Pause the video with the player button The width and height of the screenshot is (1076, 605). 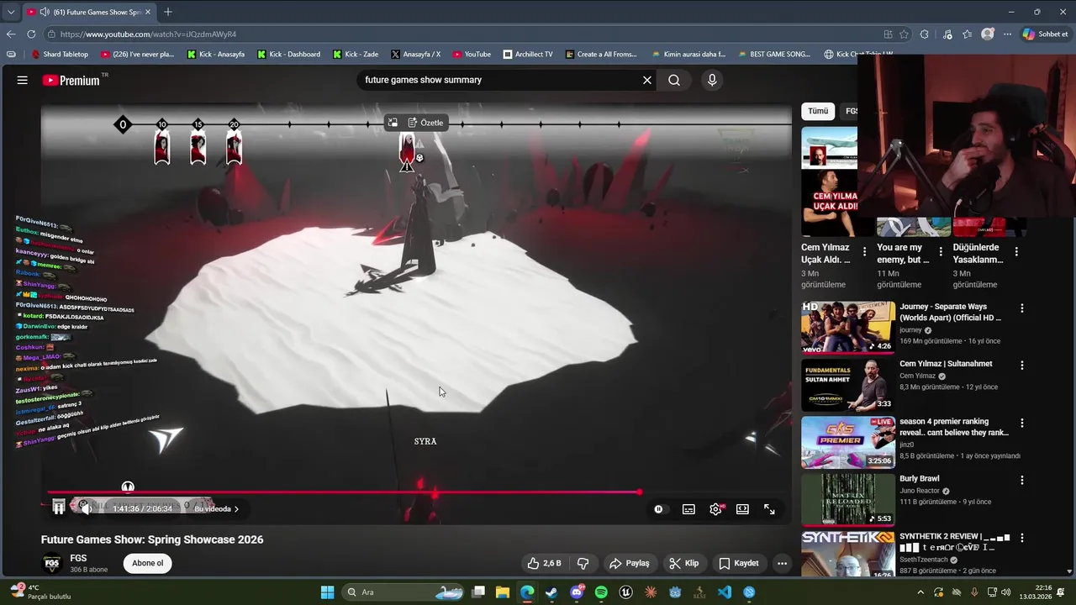tap(59, 507)
